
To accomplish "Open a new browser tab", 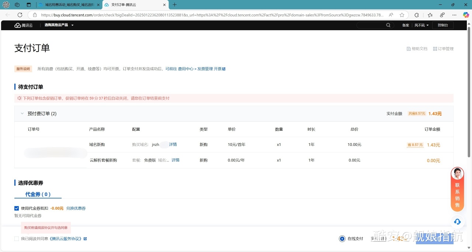I will [175, 5].
